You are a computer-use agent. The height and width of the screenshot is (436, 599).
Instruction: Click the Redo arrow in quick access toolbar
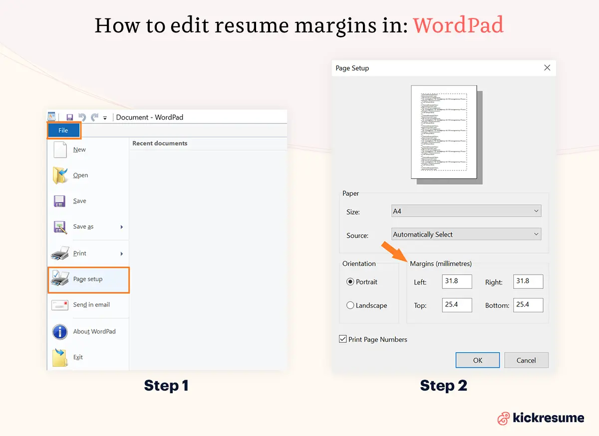tap(94, 117)
